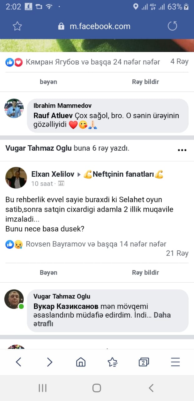Open three-dot options for Vugar's activity
This screenshot has width=194, height=401.
click(182, 150)
